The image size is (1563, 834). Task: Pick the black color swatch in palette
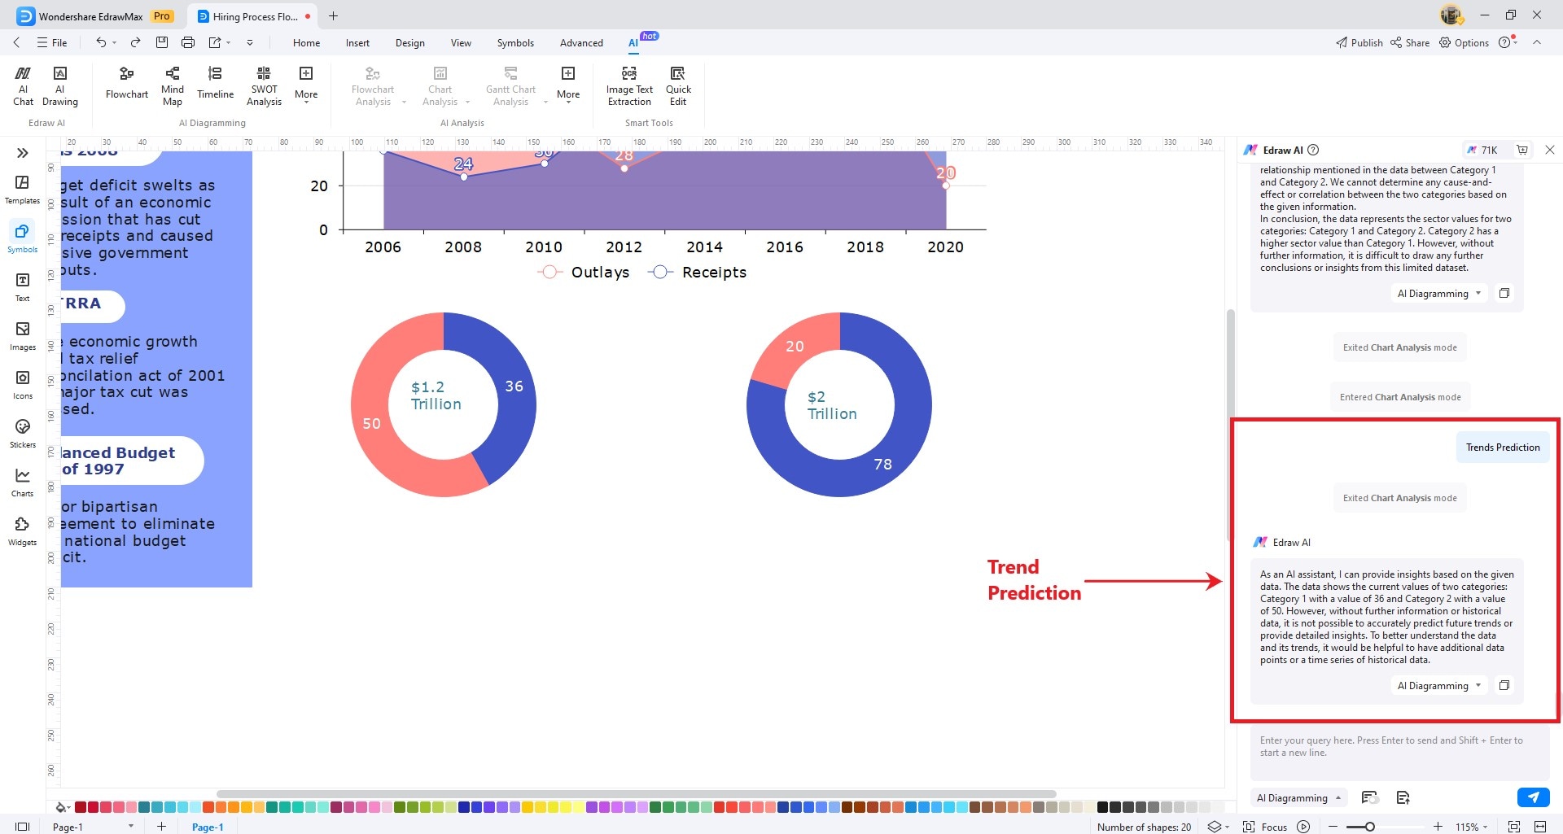(1102, 807)
